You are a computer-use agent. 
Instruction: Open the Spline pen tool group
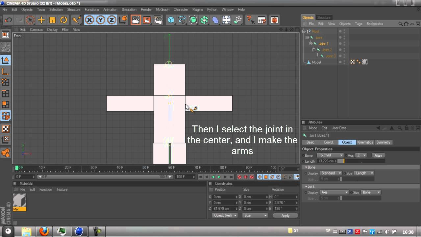click(182, 20)
